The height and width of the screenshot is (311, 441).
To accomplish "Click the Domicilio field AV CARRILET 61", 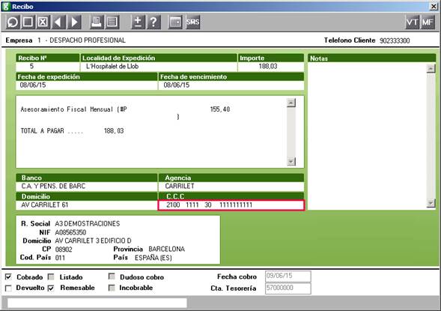I will point(87,205).
